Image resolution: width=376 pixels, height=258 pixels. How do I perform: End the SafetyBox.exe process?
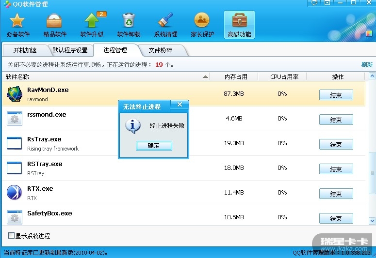click(x=336, y=218)
